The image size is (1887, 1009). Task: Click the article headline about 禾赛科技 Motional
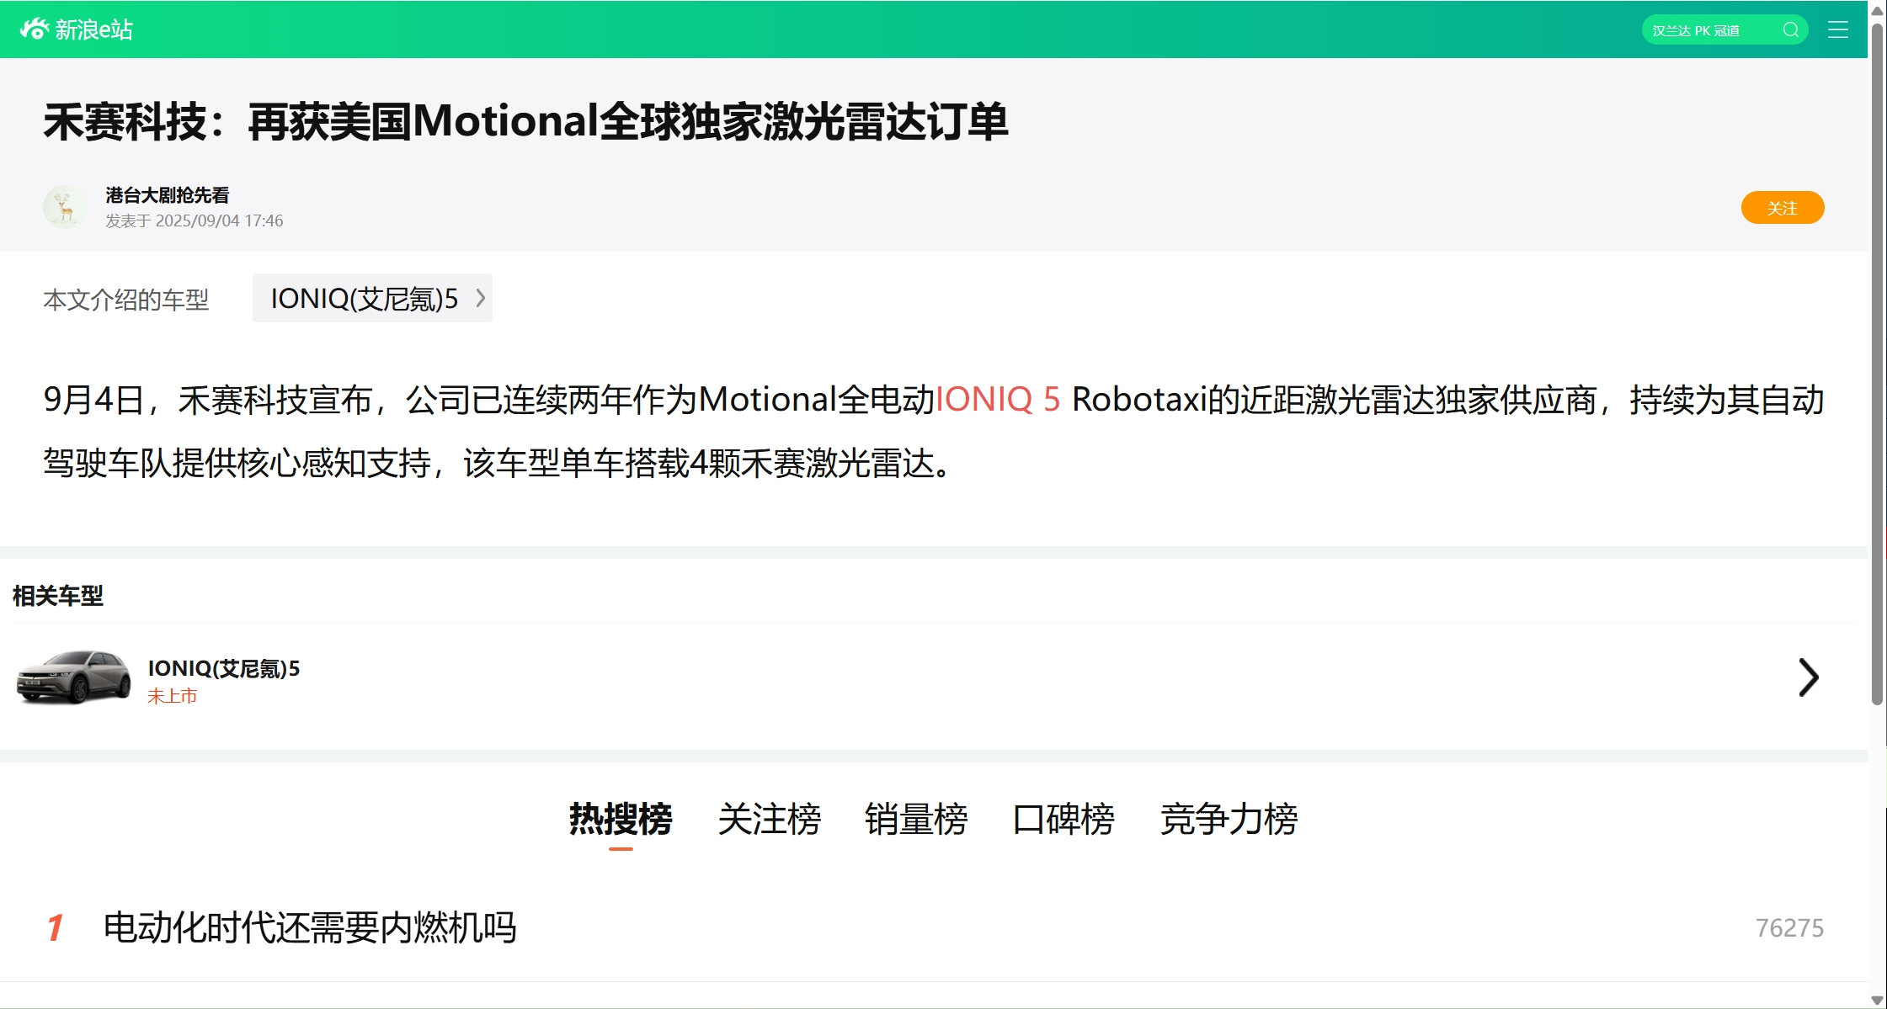pyautogui.click(x=525, y=121)
